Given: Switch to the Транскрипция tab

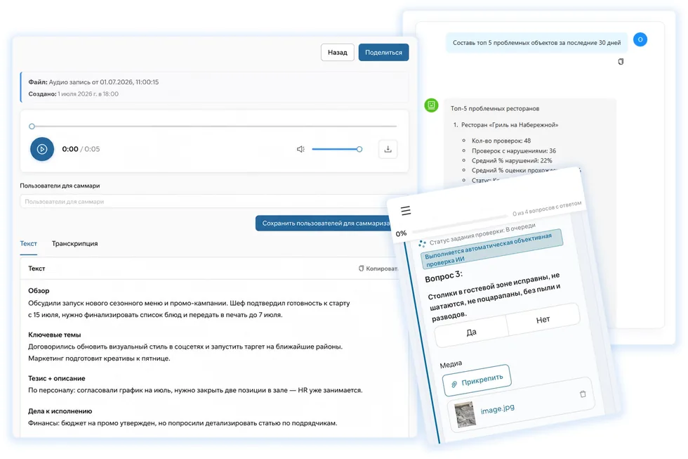Looking at the screenshot, I should [x=74, y=244].
